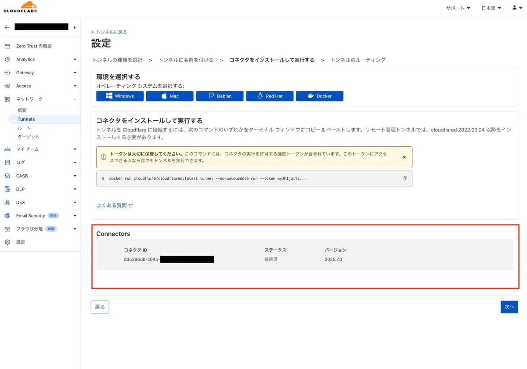This screenshot has width=527, height=369.
Task: Open the サポート dropdown menu
Action: coord(458,8)
